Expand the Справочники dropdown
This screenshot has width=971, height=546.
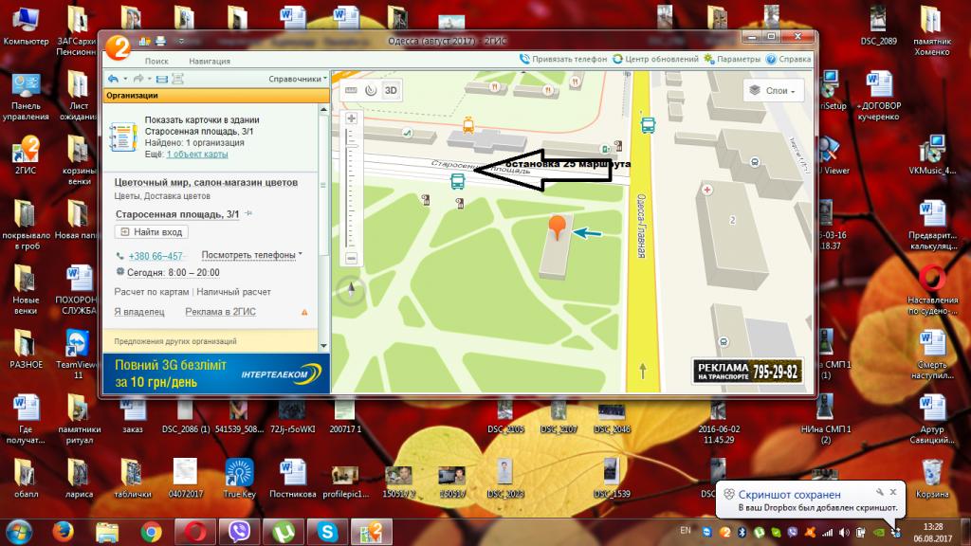tap(298, 79)
